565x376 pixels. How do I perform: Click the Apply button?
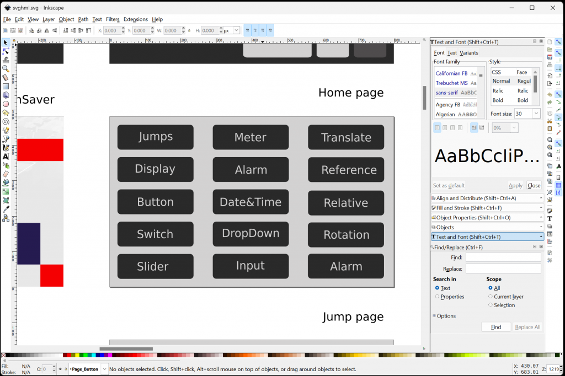pos(515,185)
